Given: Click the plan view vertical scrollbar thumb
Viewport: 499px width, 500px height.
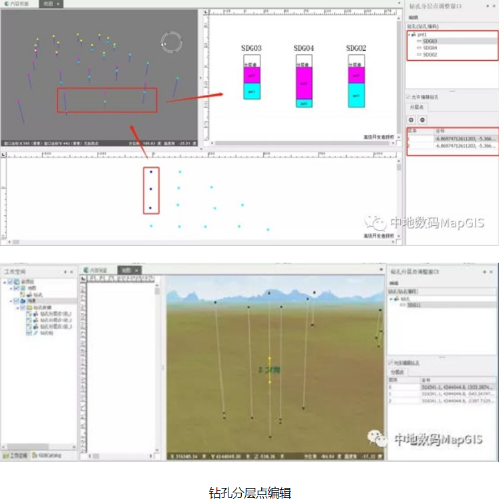Looking at the screenshot, I should pyautogui.click(x=399, y=166).
